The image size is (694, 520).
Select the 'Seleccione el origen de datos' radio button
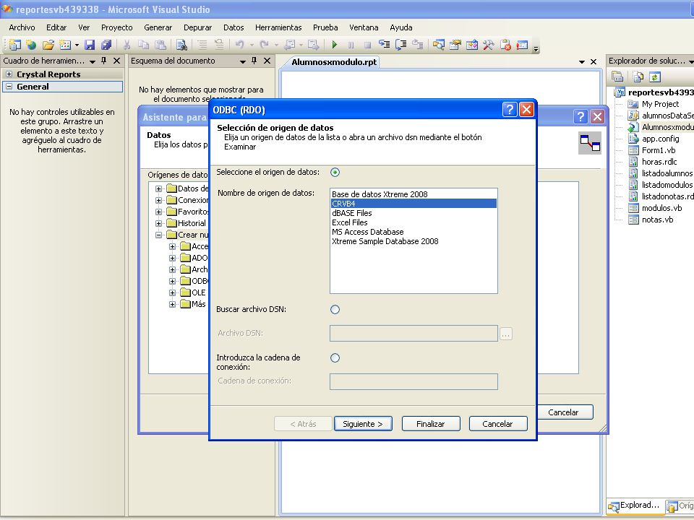click(335, 173)
